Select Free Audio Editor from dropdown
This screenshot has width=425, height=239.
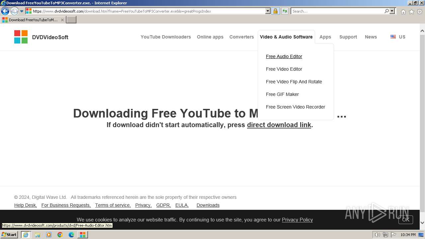[284, 56]
